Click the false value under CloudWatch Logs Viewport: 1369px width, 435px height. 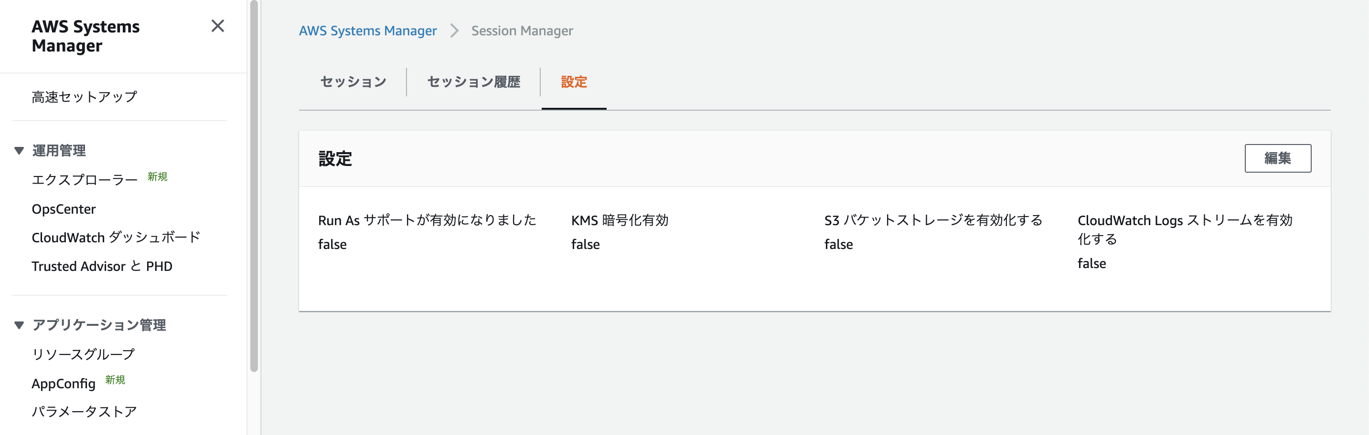1091,264
